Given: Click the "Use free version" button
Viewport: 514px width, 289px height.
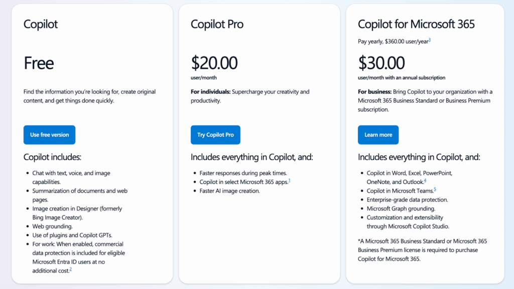Looking at the screenshot, I should click(49, 135).
